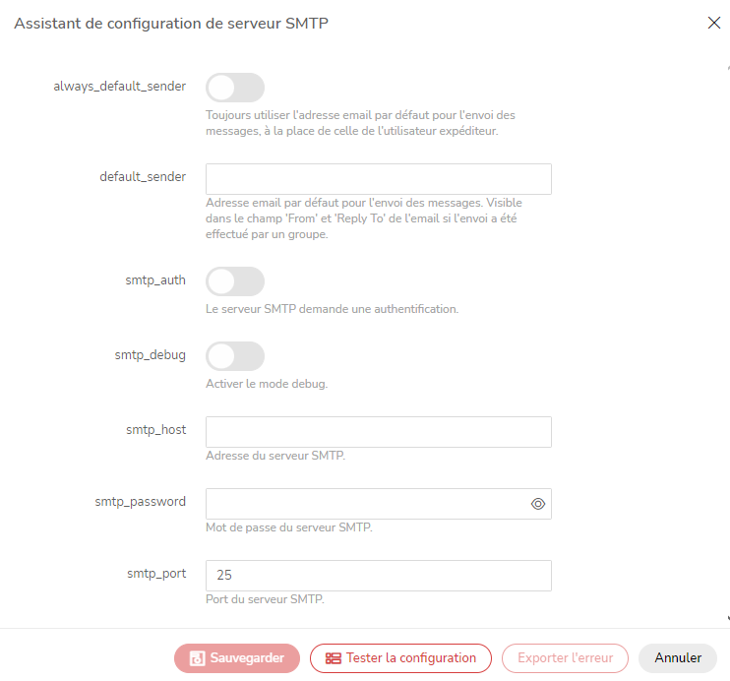
Task: Click the always_default_sender label
Action: point(120,87)
